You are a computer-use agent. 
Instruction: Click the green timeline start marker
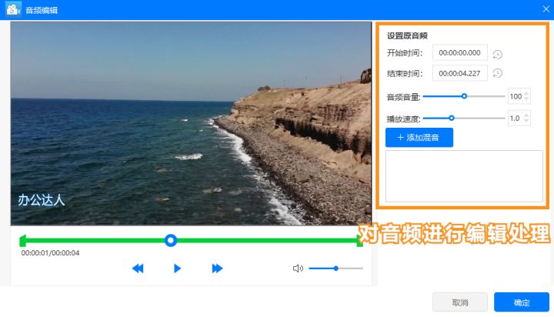point(22,241)
